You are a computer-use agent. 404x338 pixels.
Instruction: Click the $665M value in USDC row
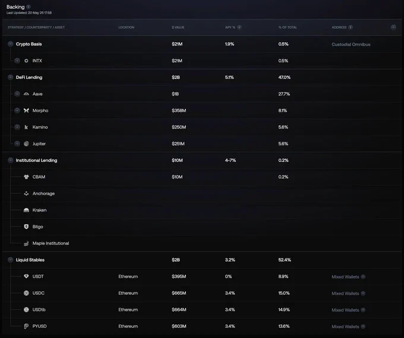[179, 293]
